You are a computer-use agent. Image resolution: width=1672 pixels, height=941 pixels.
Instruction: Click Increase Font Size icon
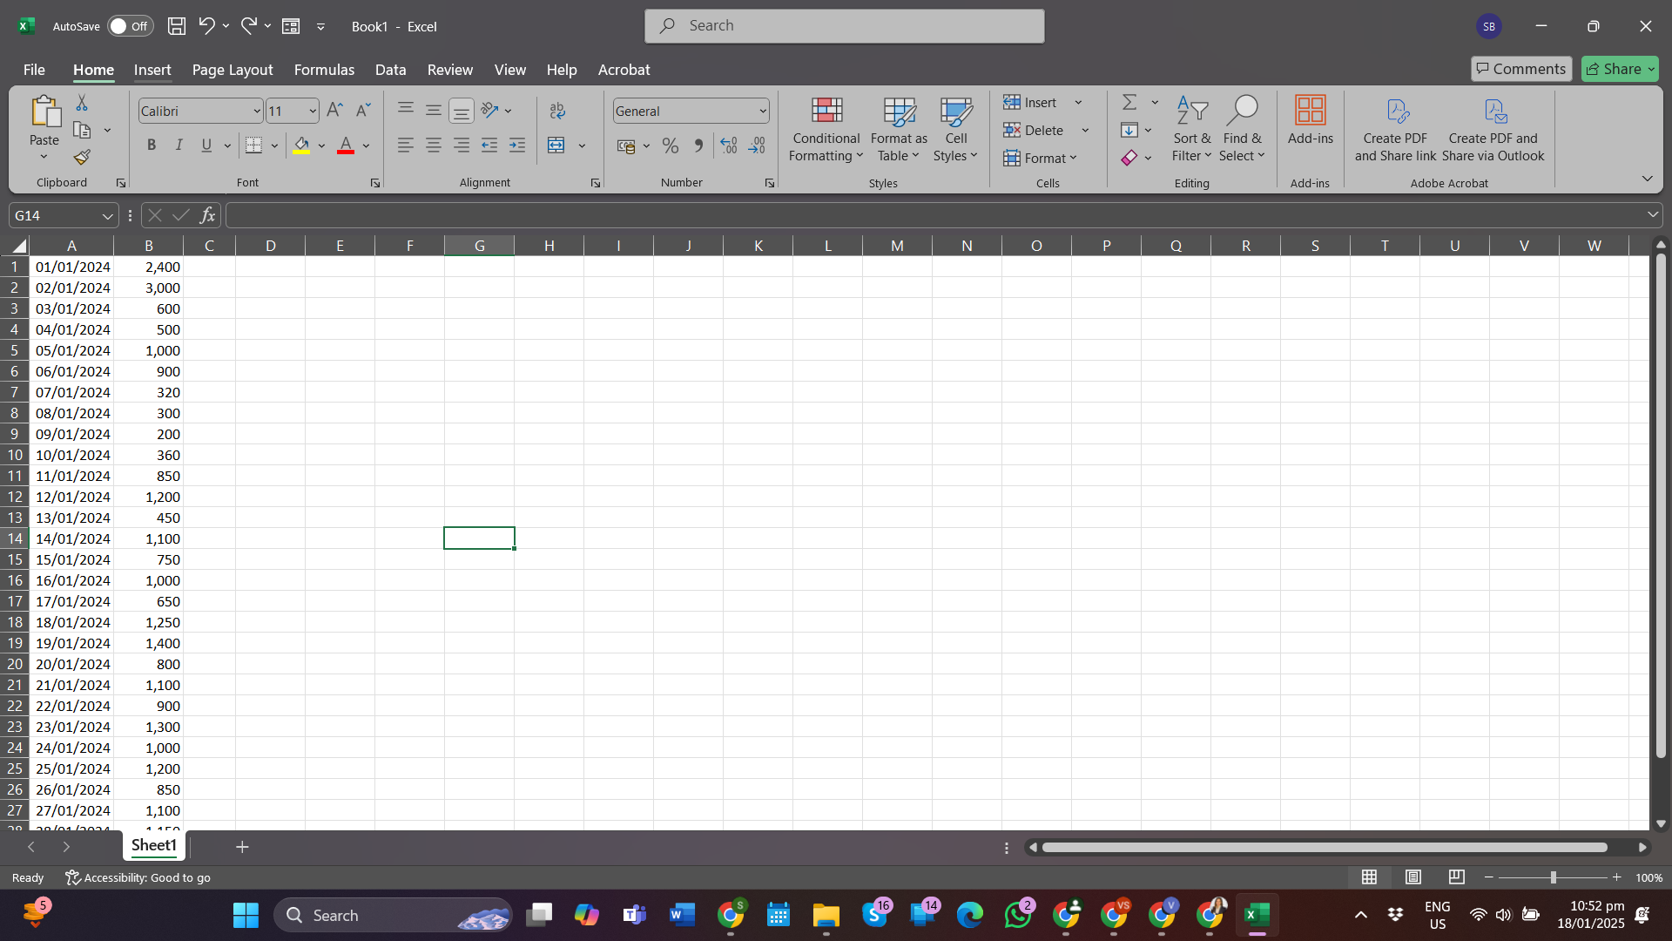tap(334, 111)
